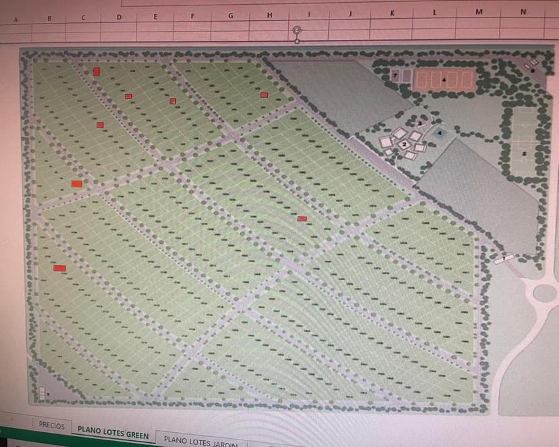Select the lowest red lot marker on the left side
Viewport: 559px width, 447px height.
pos(59,268)
